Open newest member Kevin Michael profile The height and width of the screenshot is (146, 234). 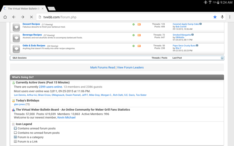[66, 118]
